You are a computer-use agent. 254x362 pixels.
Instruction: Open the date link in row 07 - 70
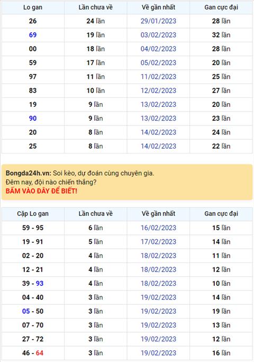158,325
